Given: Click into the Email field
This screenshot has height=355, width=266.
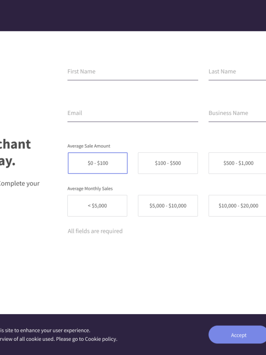Looking at the screenshot, I should pyautogui.click(x=133, y=114).
